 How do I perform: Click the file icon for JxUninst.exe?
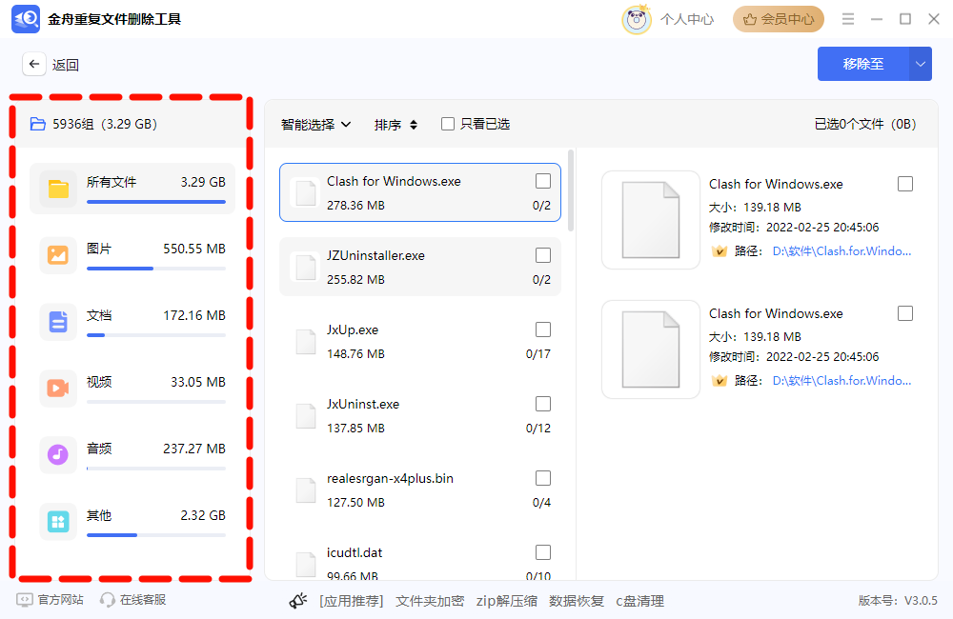(x=306, y=416)
